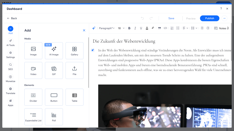The height and width of the screenshot is (131, 234).
Task: Decrease paragraph indent
Action: (x=202, y=28)
